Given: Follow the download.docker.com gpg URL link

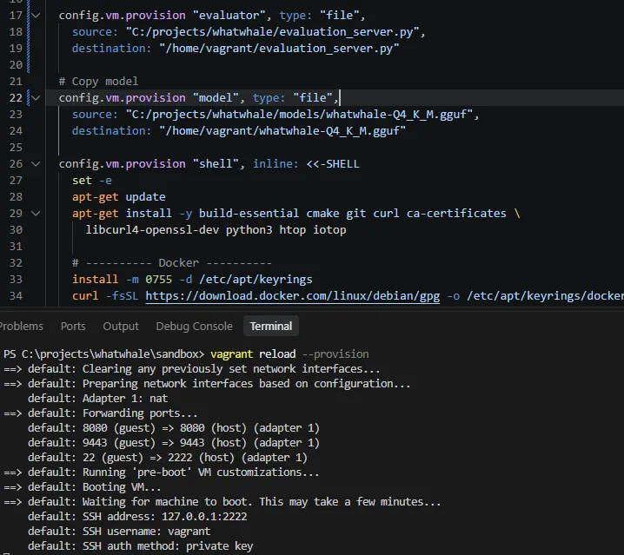Looking at the screenshot, I should tap(293, 296).
